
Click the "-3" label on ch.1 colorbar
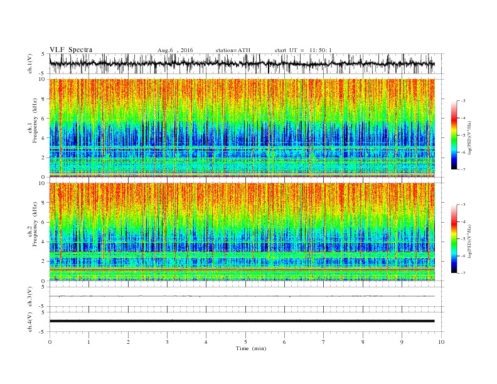[x=463, y=101]
